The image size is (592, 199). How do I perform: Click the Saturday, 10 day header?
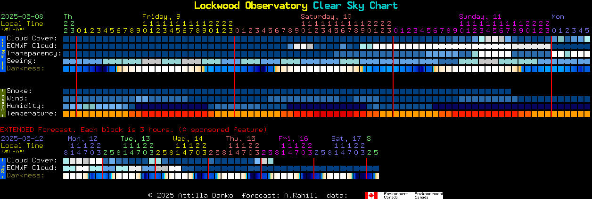coord(326,16)
